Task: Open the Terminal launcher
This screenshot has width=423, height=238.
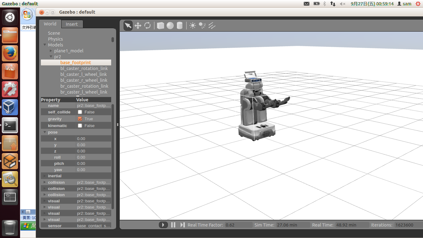Action: pos(10,125)
